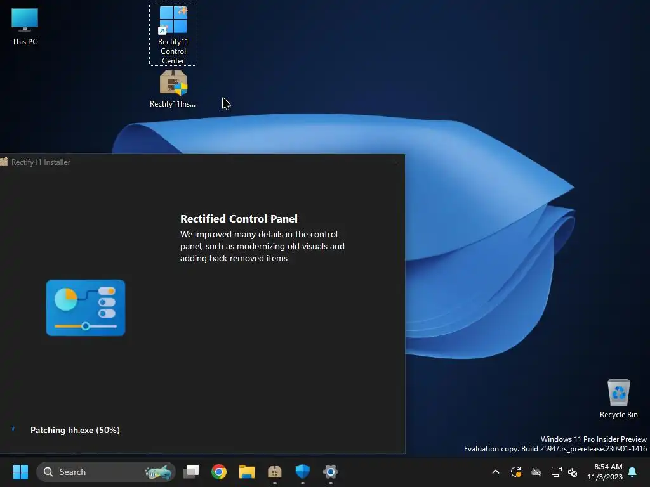Click the Rectify11 Installer window title
Image resolution: width=650 pixels, height=487 pixels.
coord(41,162)
